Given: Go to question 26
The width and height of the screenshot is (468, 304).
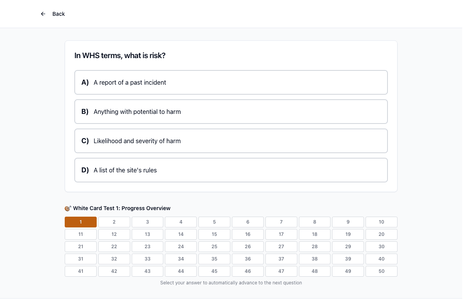Looking at the screenshot, I should pyautogui.click(x=248, y=247).
